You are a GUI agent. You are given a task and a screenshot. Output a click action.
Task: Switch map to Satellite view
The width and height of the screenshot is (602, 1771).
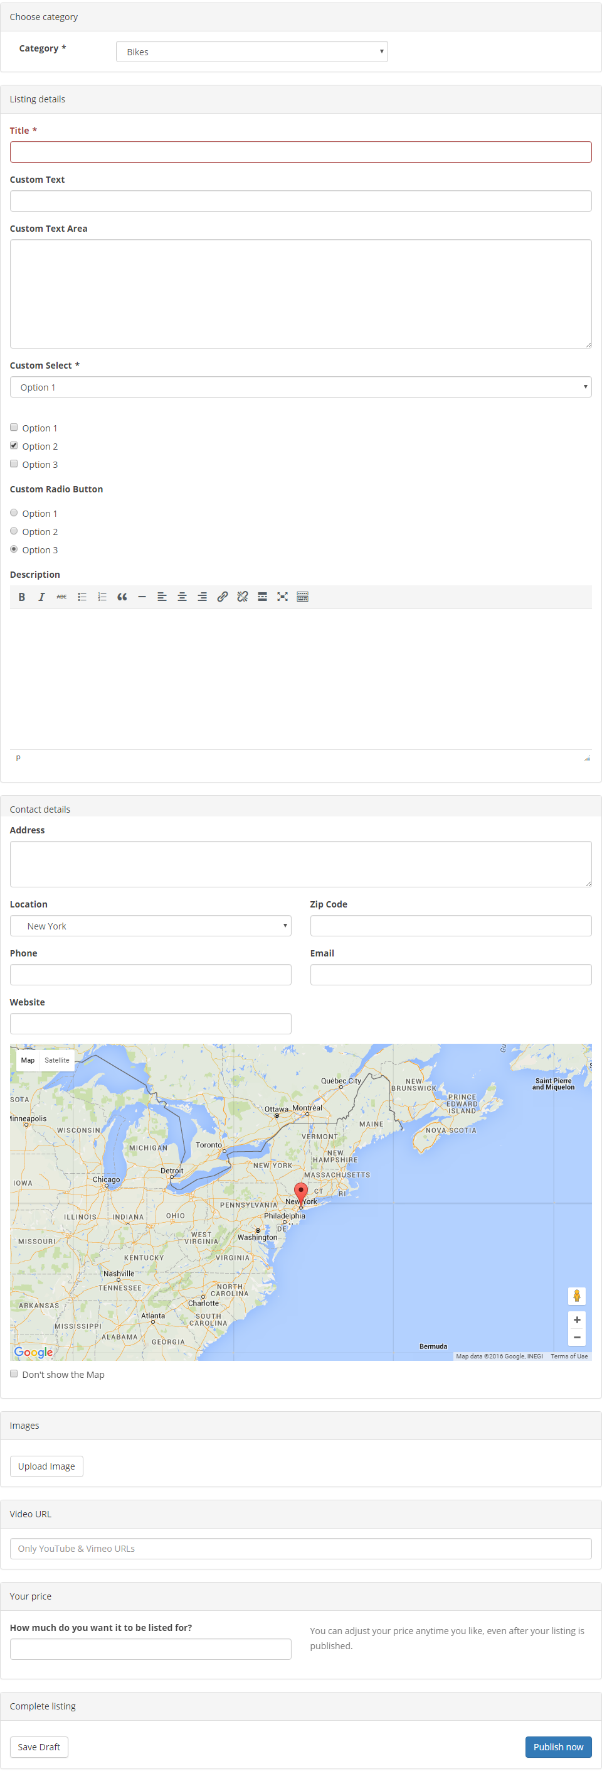pyautogui.click(x=57, y=1060)
